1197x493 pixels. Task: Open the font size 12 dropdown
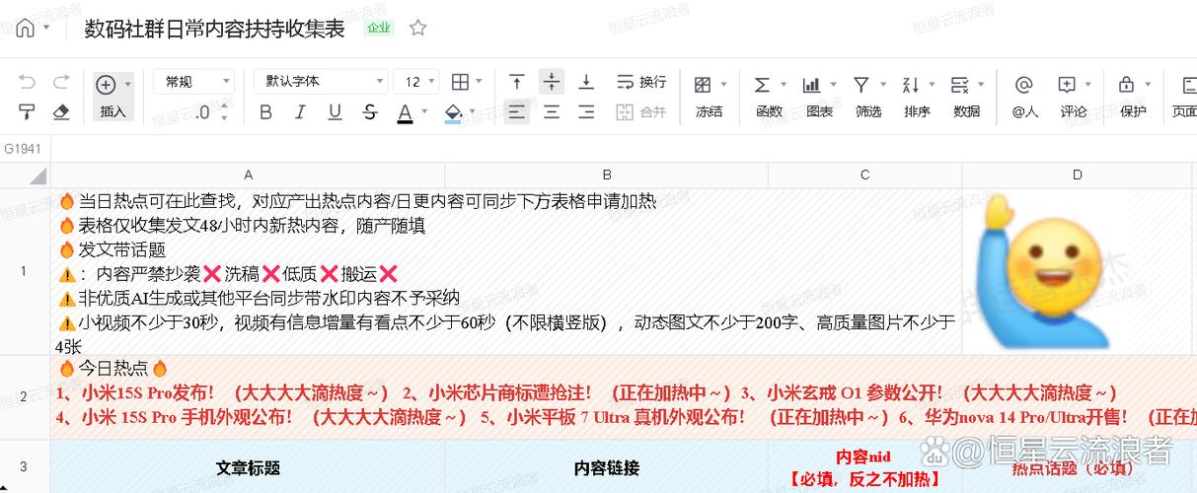pos(416,82)
